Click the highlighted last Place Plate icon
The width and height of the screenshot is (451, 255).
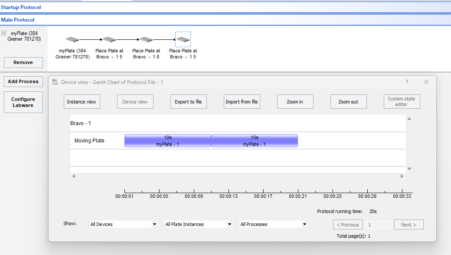pos(183,40)
